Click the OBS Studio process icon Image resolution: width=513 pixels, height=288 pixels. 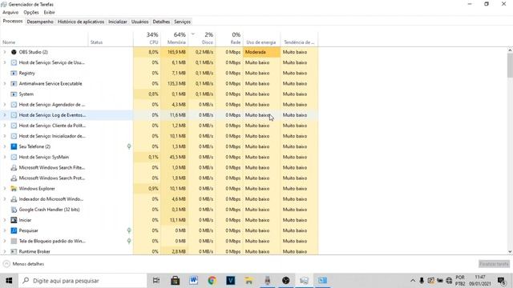14,52
